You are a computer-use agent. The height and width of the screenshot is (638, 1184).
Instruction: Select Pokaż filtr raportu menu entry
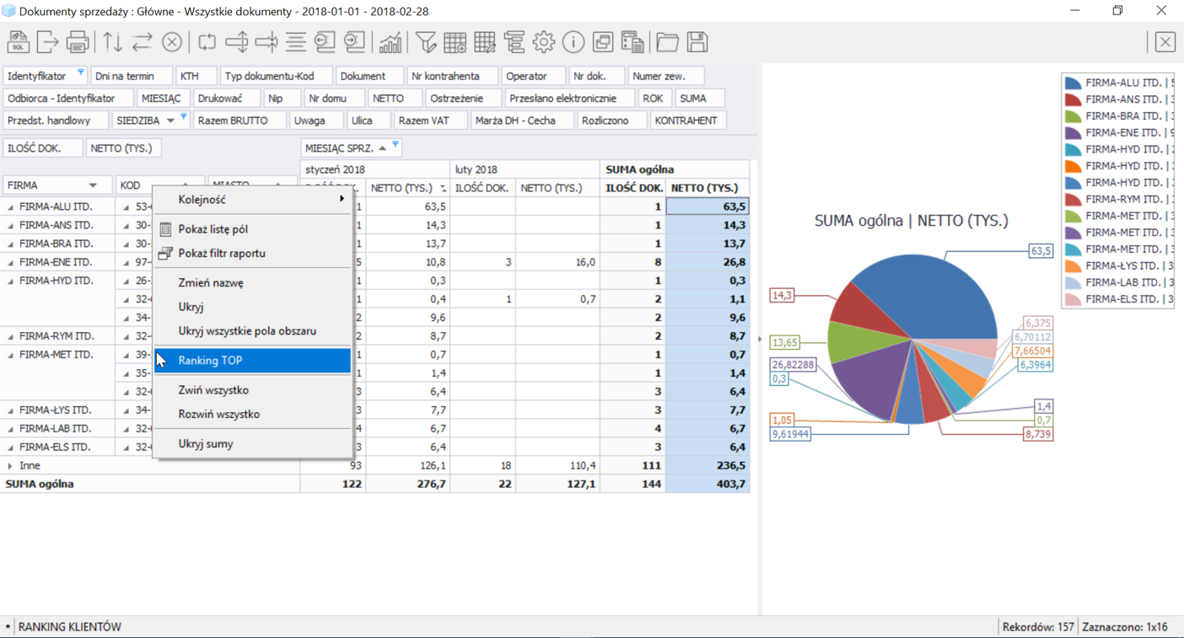point(252,253)
